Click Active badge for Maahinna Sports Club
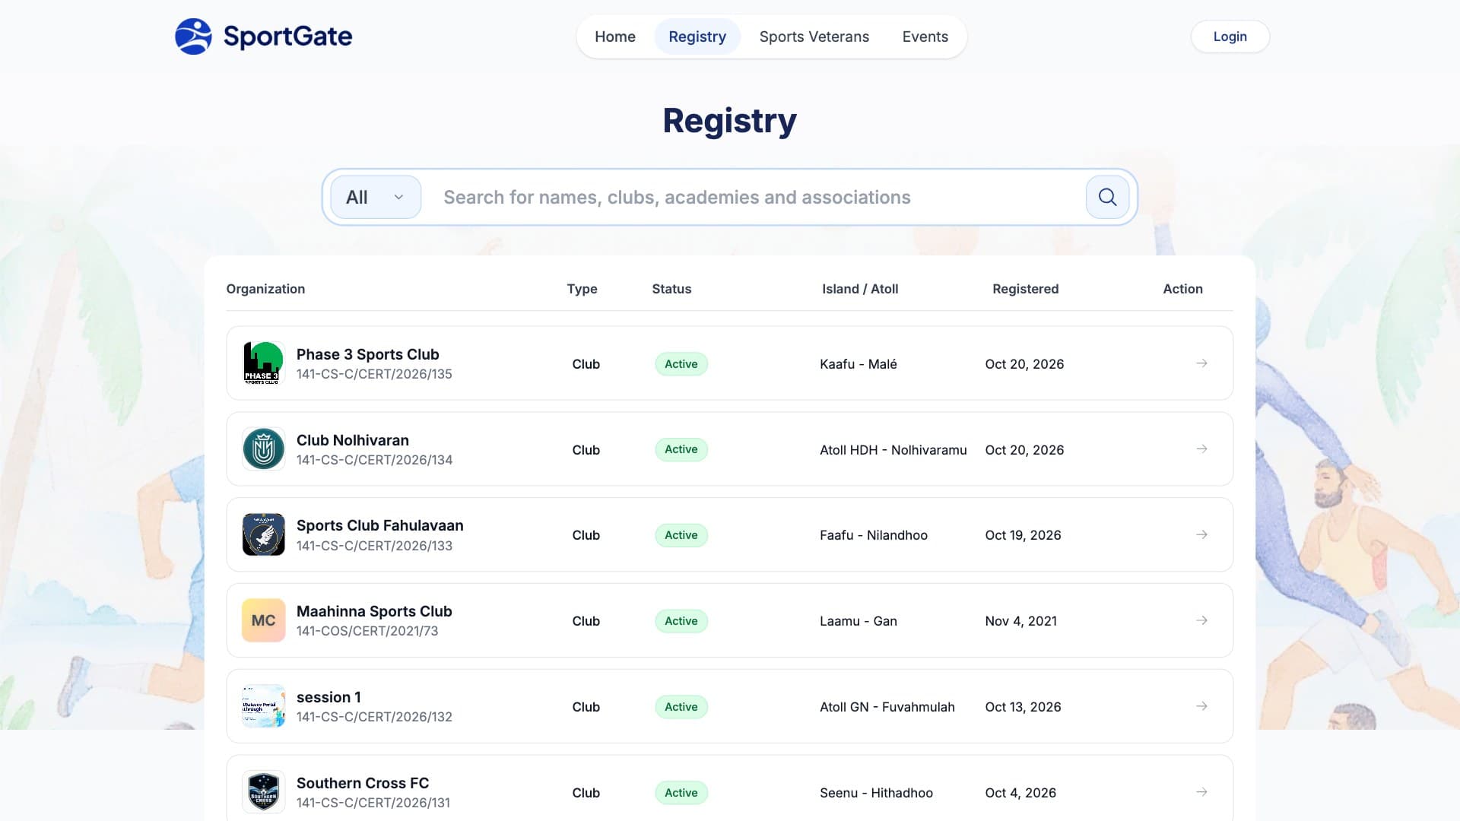 [x=681, y=621]
